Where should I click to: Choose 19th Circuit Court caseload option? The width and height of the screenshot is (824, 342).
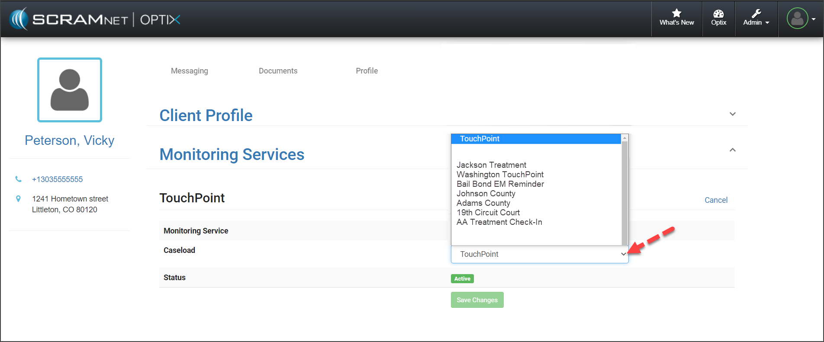point(488,213)
